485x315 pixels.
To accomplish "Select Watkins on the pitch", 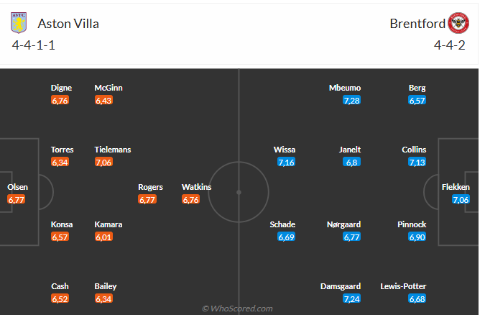I will [196, 187].
